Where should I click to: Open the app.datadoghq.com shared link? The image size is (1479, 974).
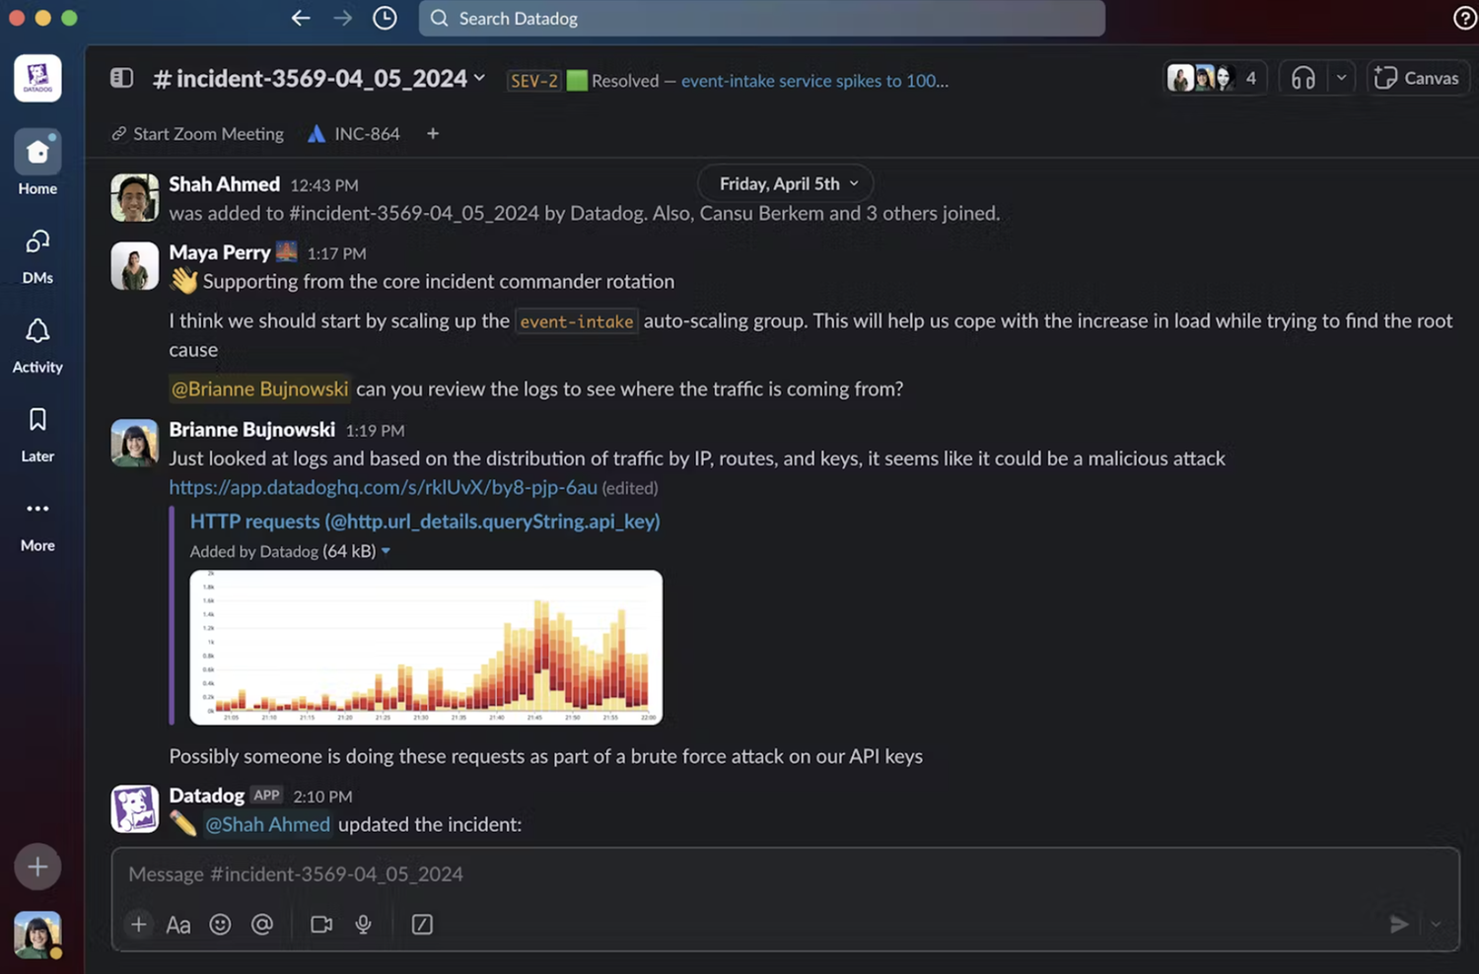[383, 487]
